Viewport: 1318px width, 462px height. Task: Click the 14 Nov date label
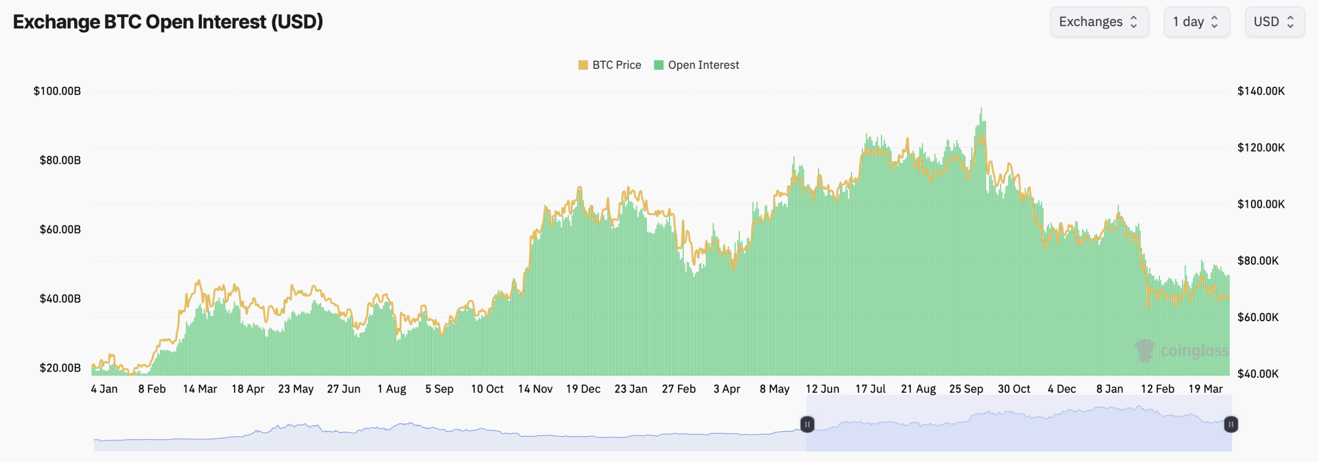click(x=535, y=389)
